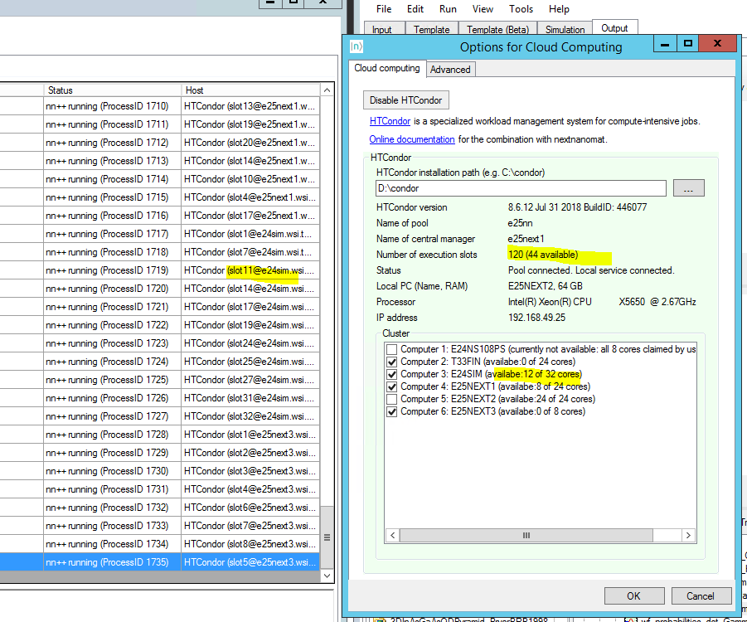Click up arrow of the job list scrollbar
Viewport: 747px width, 622px height.
[327, 90]
